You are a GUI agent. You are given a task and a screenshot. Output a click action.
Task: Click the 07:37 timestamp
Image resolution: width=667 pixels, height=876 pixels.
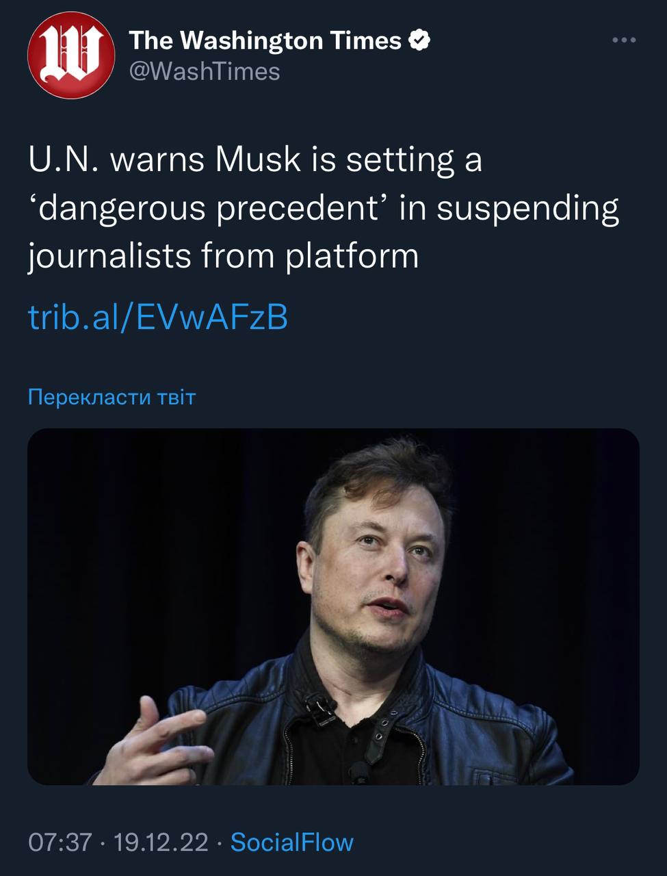(x=60, y=842)
